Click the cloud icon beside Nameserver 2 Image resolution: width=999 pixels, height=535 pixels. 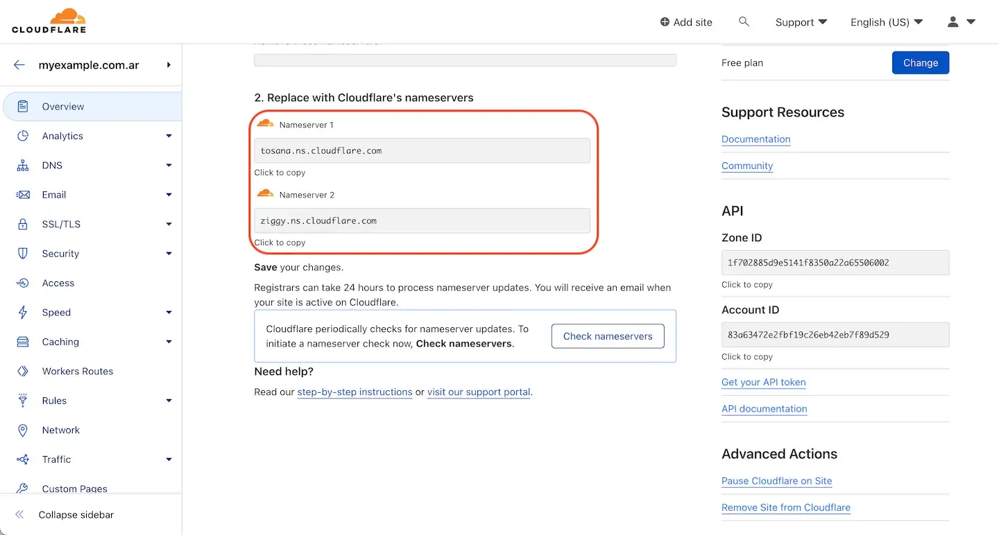point(265,193)
